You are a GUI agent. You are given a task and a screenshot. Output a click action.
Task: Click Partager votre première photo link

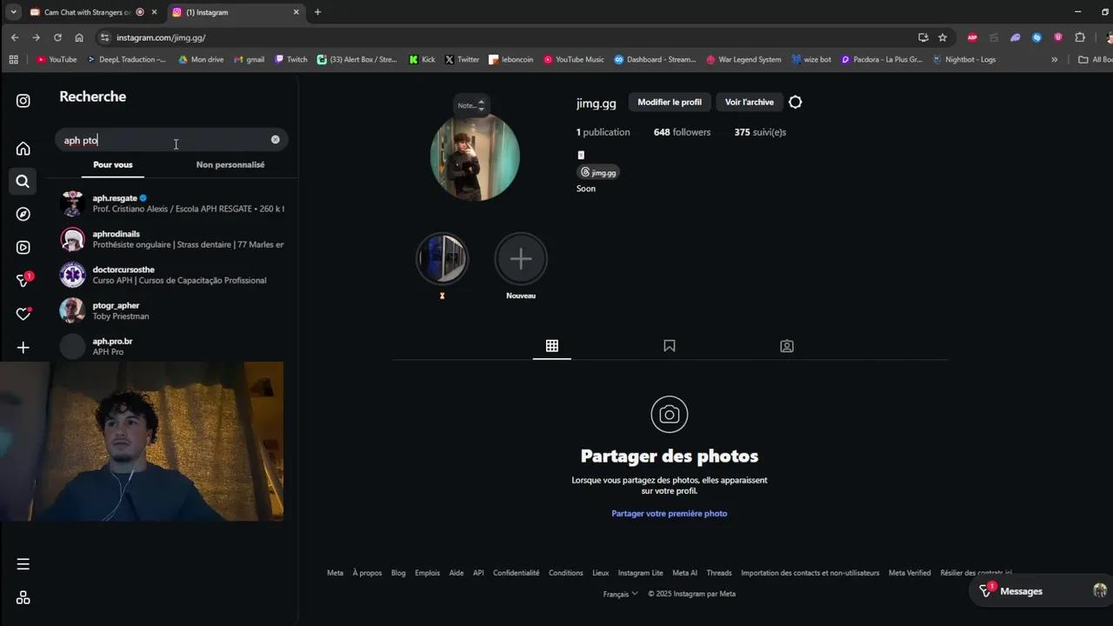click(x=670, y=514)
